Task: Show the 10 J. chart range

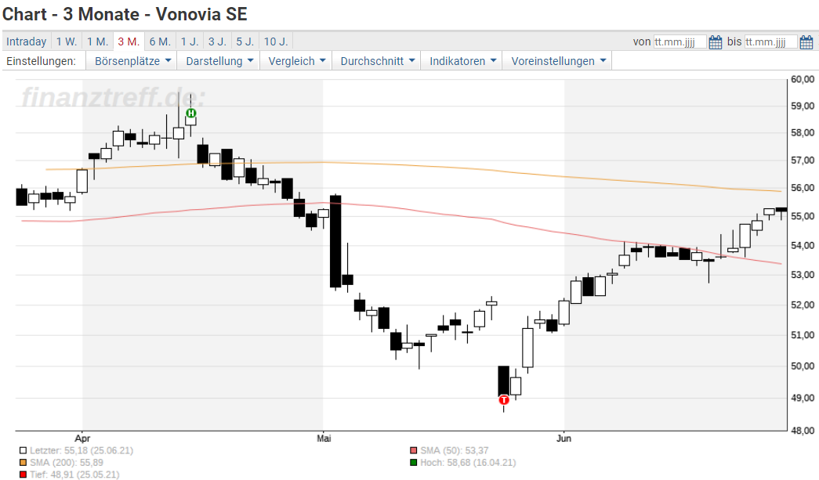Action: (277, 42)
